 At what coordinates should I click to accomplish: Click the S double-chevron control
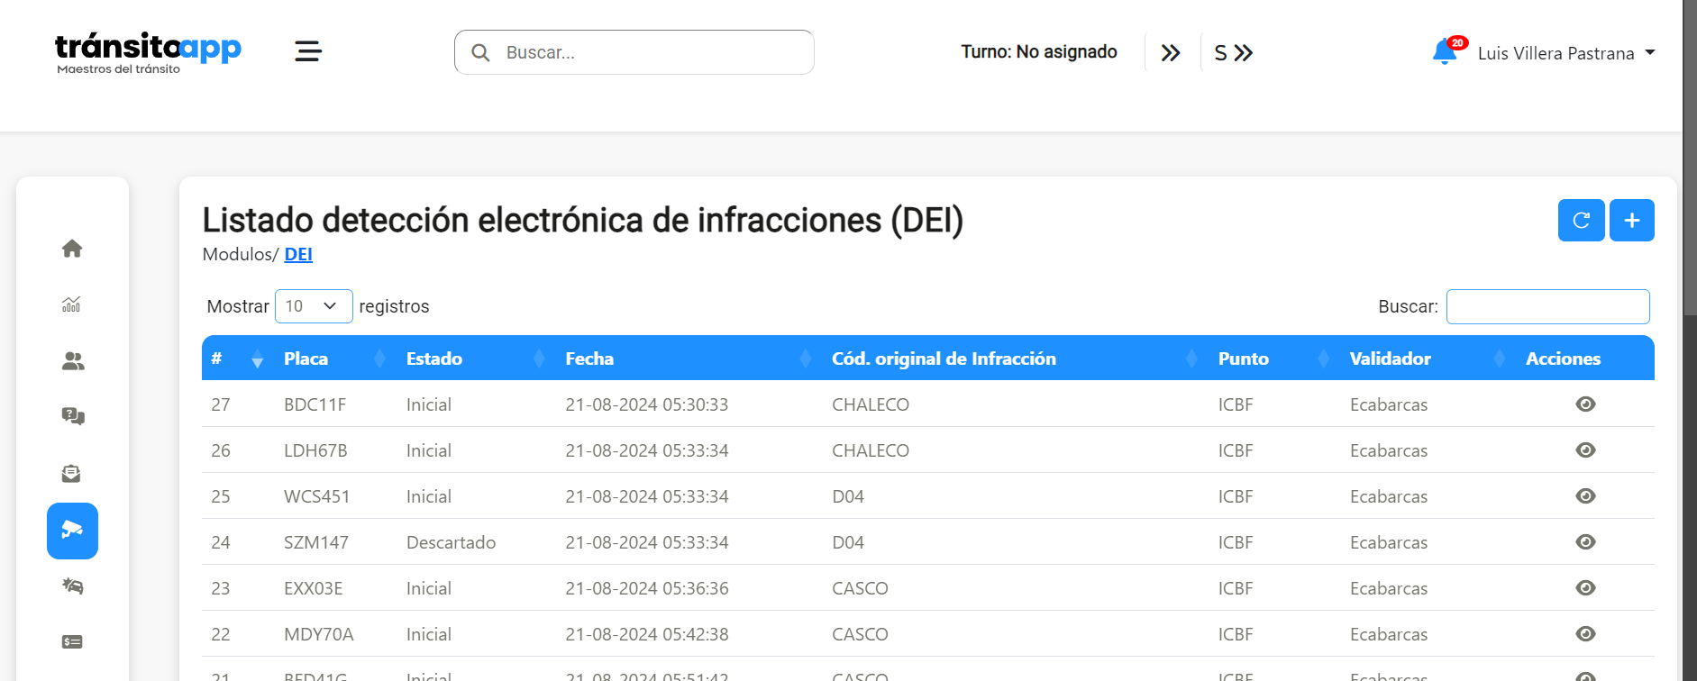click(1234, 53)
